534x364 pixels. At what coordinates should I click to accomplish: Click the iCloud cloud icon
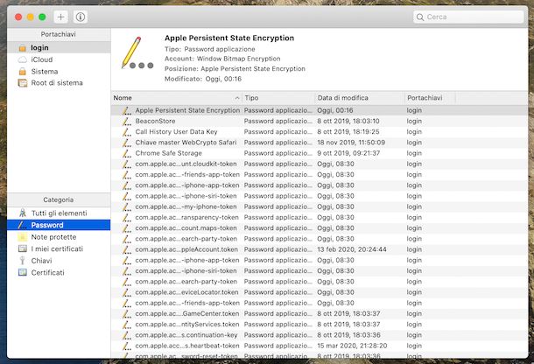point(23,59)
